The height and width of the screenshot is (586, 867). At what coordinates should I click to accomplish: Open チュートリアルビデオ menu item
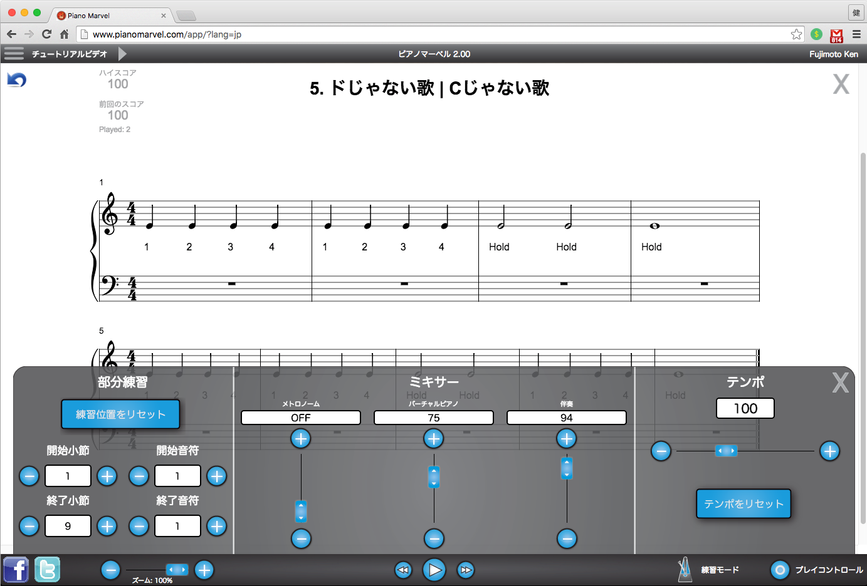point(70,54)
